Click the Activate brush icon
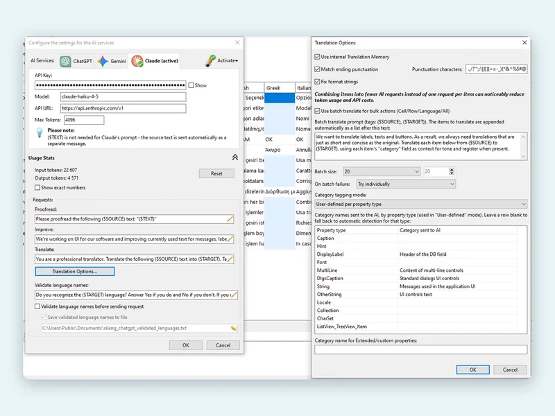 point(210,60)
